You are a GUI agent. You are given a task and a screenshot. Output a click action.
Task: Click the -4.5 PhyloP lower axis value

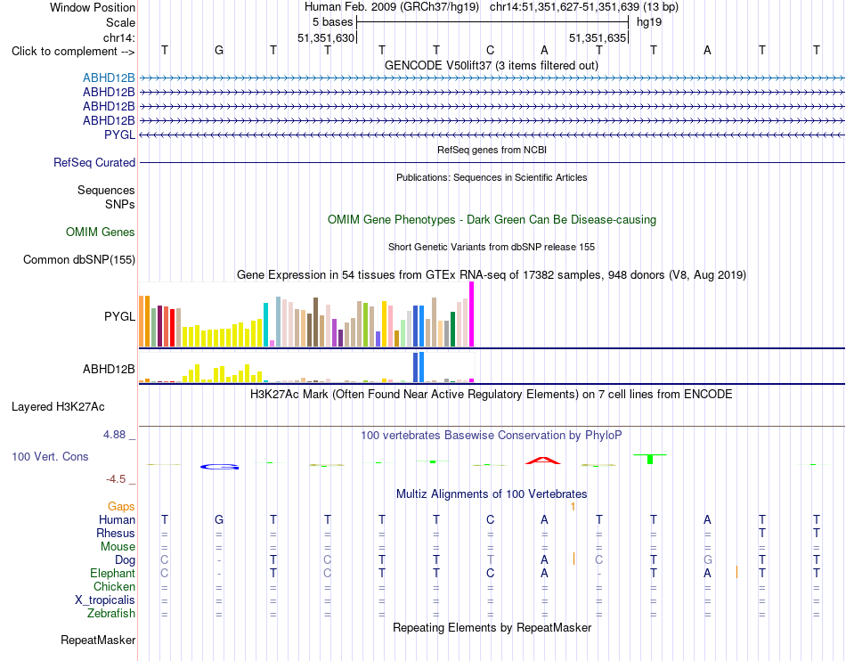[x=116, y=479]
